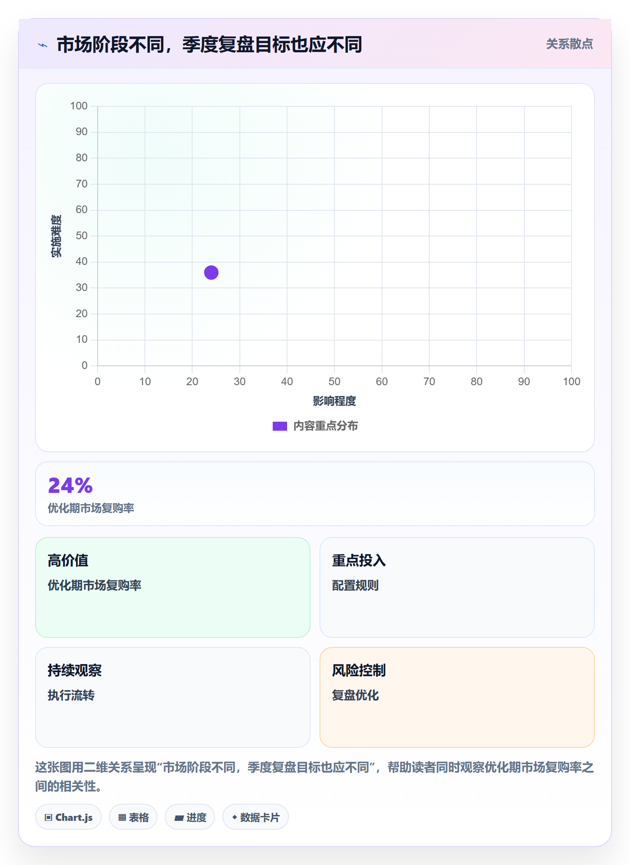Screen dimensions: 630x865
Task: Click the purple scatter data point
Action: [x=211, y=273]
